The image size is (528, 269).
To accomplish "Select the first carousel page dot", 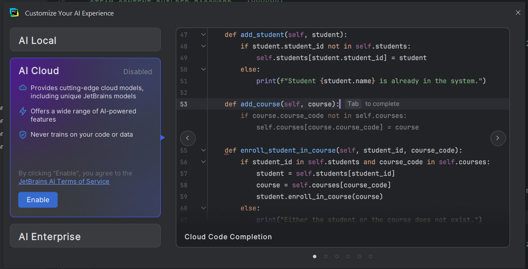I will (x=315, y=256).
